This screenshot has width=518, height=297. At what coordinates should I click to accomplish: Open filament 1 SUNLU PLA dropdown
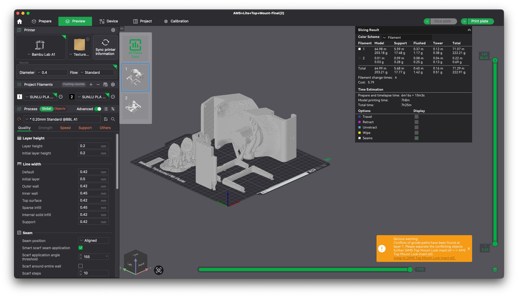[x=40, y=97]
